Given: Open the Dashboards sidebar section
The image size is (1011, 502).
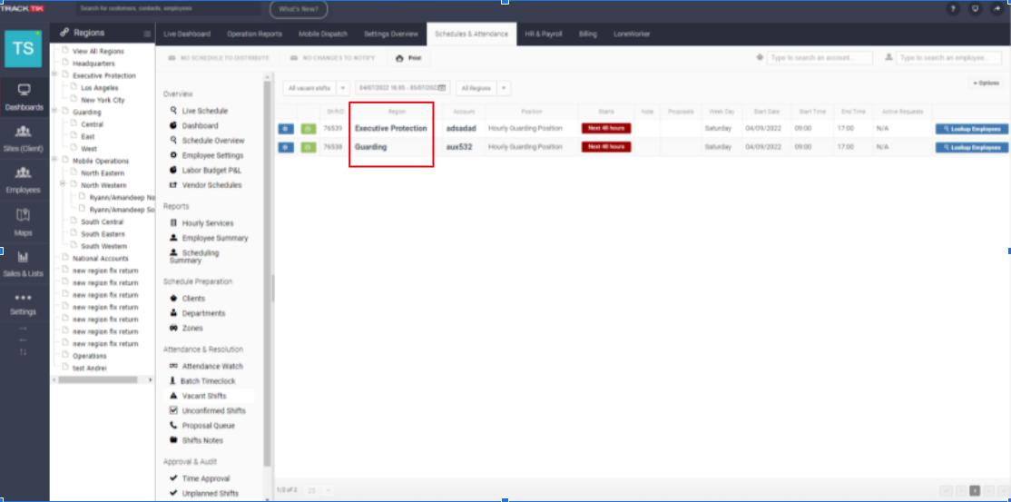Looking at the screenshot, I should click(24, 97).
